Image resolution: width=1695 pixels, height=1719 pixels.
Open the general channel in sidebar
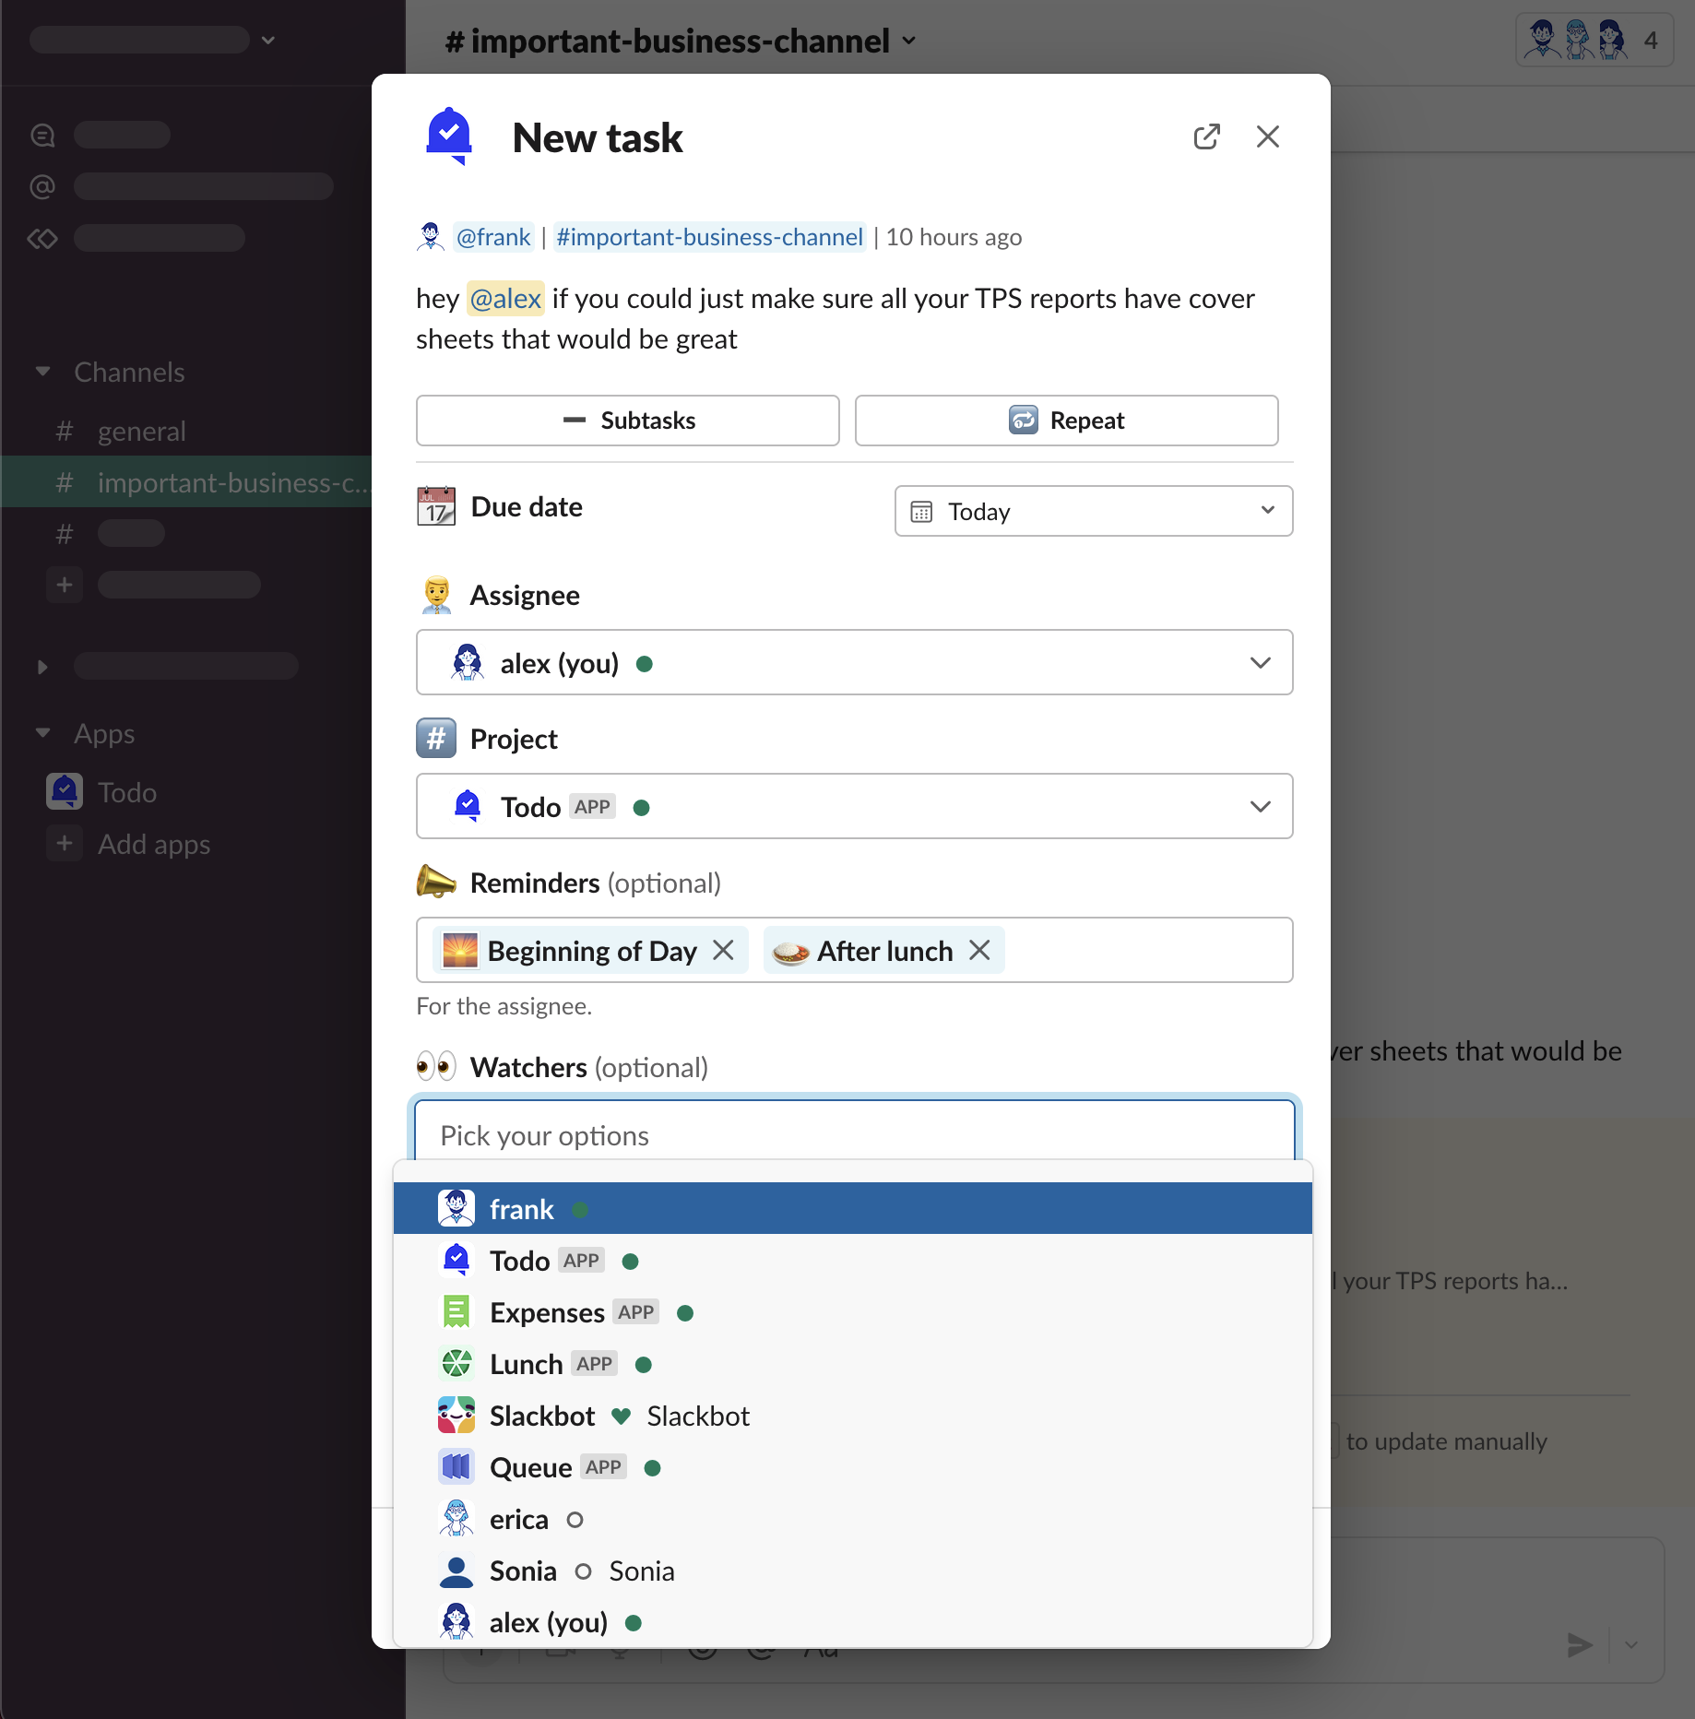[x=142, y=431]
